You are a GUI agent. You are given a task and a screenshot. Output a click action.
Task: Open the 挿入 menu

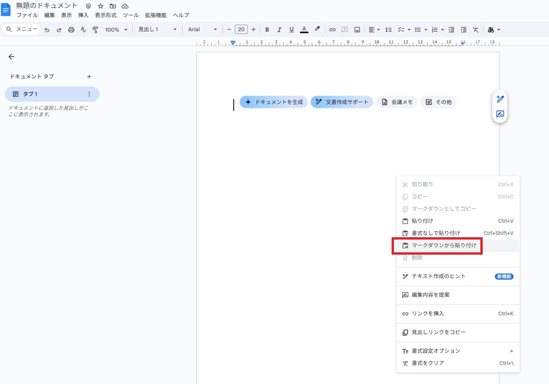pos(83,15)
